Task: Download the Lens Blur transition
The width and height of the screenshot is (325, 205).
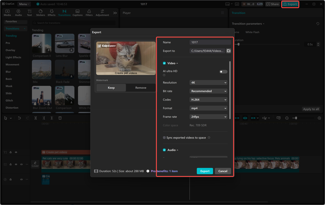Action: point(71,50)
